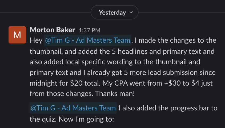Click "Now I'm going to:" text
This screenshot has height=128, width=225.
click(x=86, y=119)
